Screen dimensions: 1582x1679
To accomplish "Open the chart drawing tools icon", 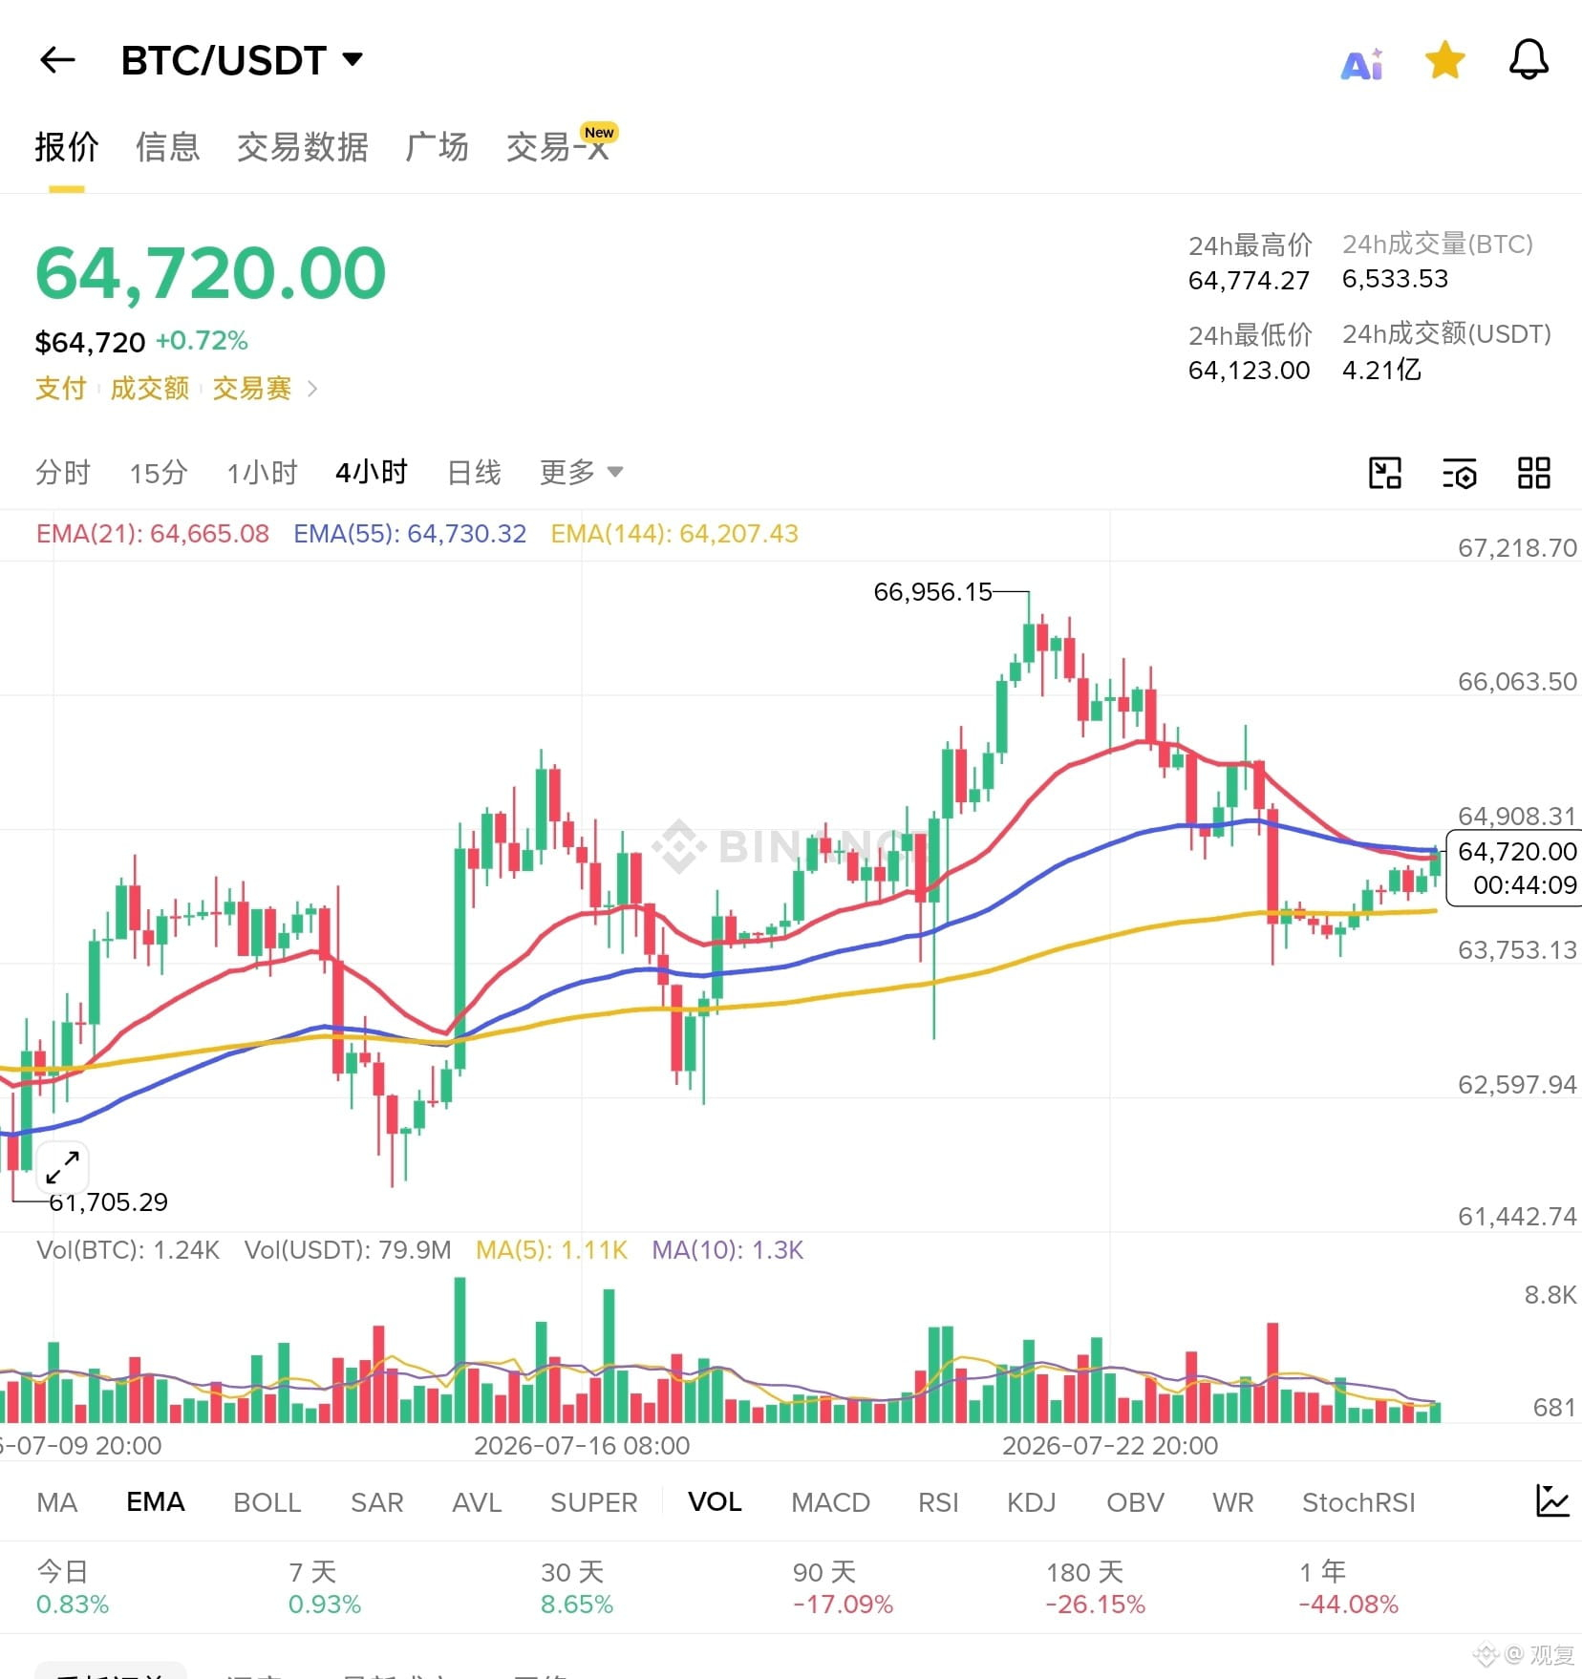I will (1384, 472).
